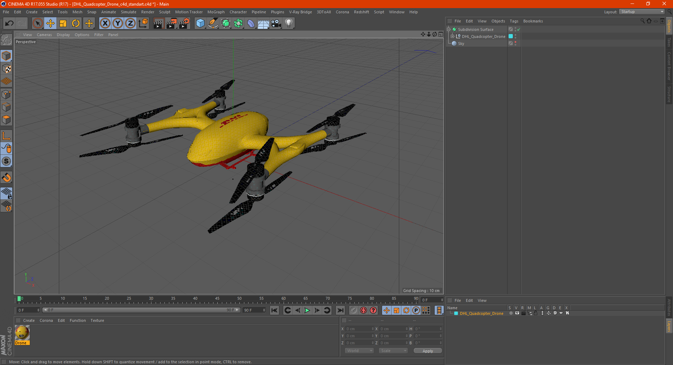Open the Structure side tab
This screenshot has width=673, height=365.
669,94
